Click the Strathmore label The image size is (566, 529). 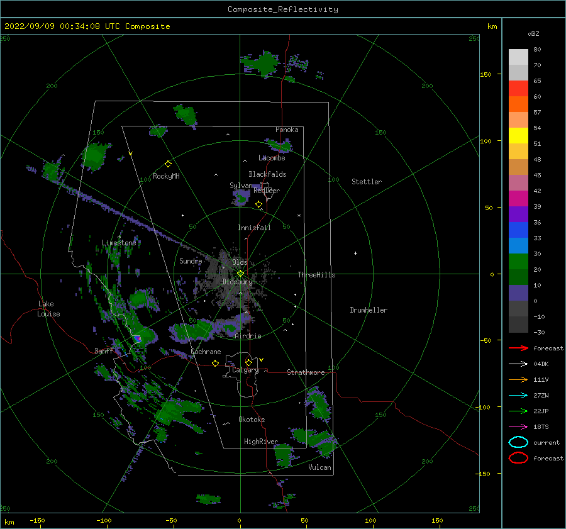306,372
